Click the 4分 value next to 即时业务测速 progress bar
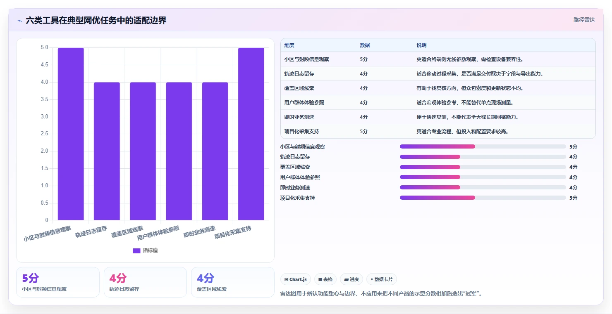Image resolution: width=612 pixels, height=314 pixels. click(x=573, y=187)
